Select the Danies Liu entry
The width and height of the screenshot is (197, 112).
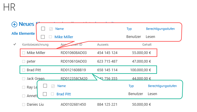click(35, 104)
